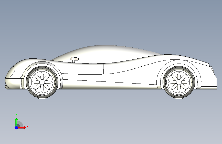Select the center hub of the rear wheel
The width and height of the screenshot is (222, 144).
(x=179, y=82)
